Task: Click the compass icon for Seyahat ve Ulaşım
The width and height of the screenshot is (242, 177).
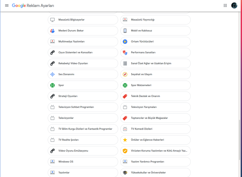Action: (x=125, y=74)
